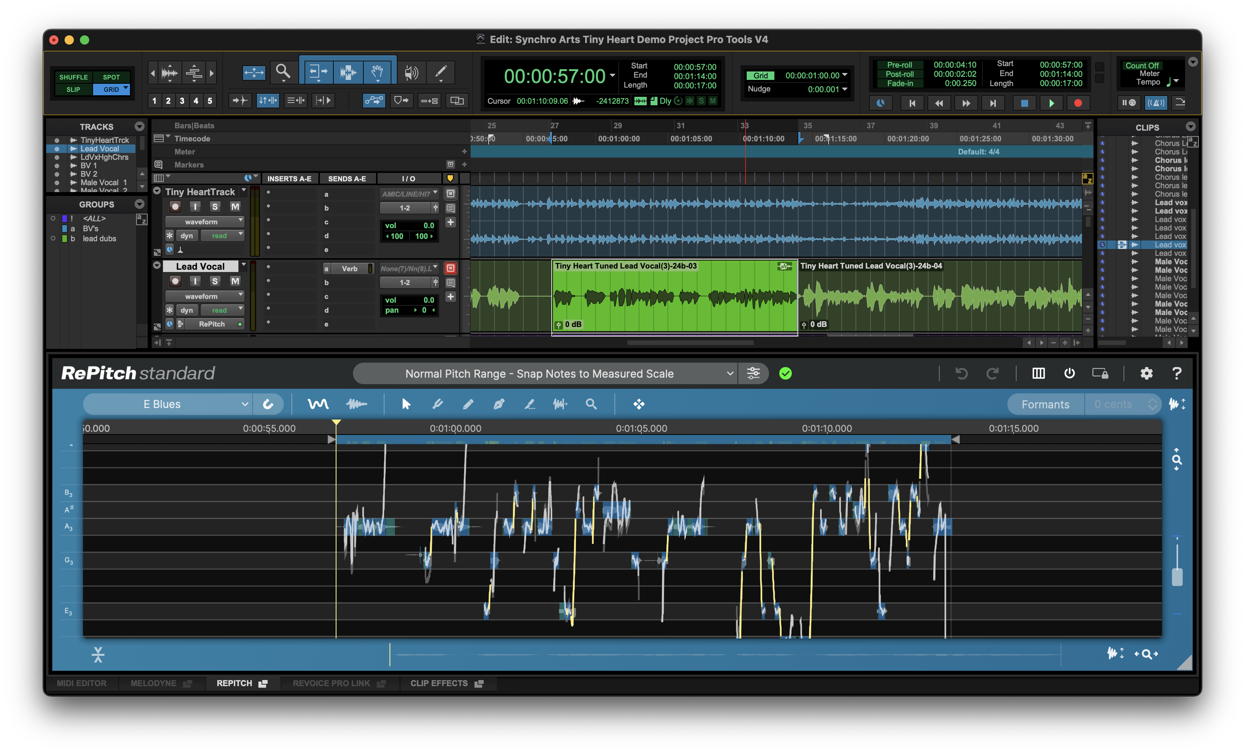1245x753 pixels.
Task: Click the RePitch magnifier zoom tool
Action: tap(591, 404)
